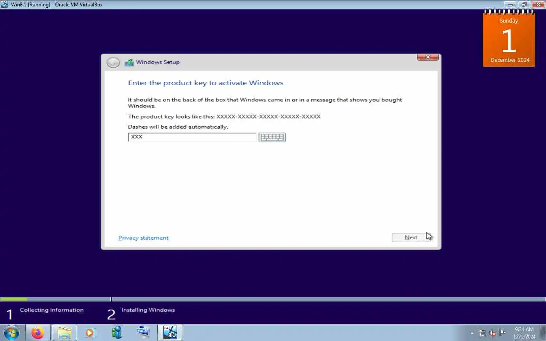546x341 pixels.
Task: Click the 'Installing Windows' step label
Action: [x=148, y=310]
